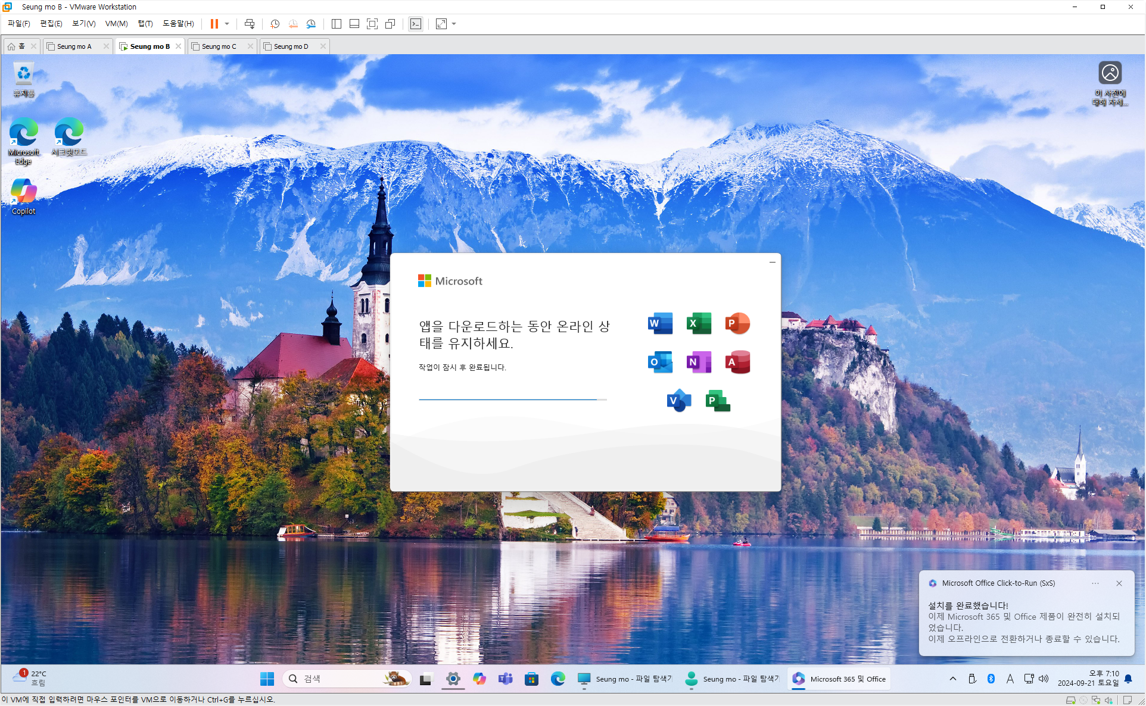Open the VM(M) menu
The image size is (1146, 706).
116,24
